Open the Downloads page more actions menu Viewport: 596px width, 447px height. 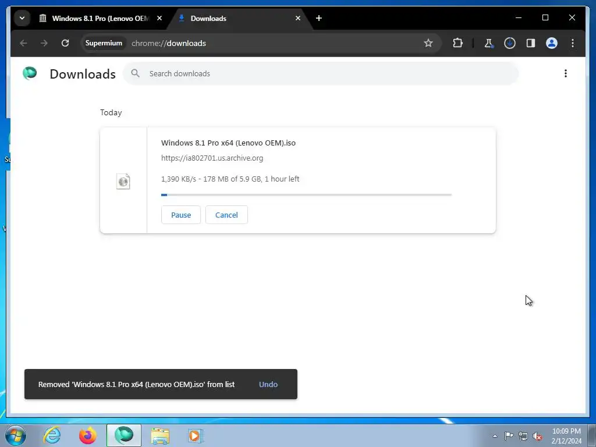point(566,73)
